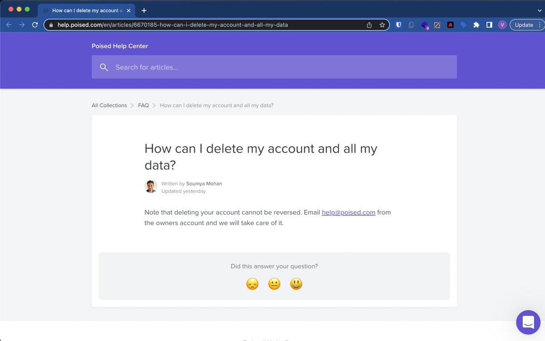Viewport: 545px width, 341px height.
Task: Click the Search for articles field
Action: 274,67
